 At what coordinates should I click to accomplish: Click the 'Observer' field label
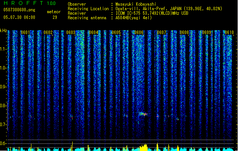[x=77, y=4]
